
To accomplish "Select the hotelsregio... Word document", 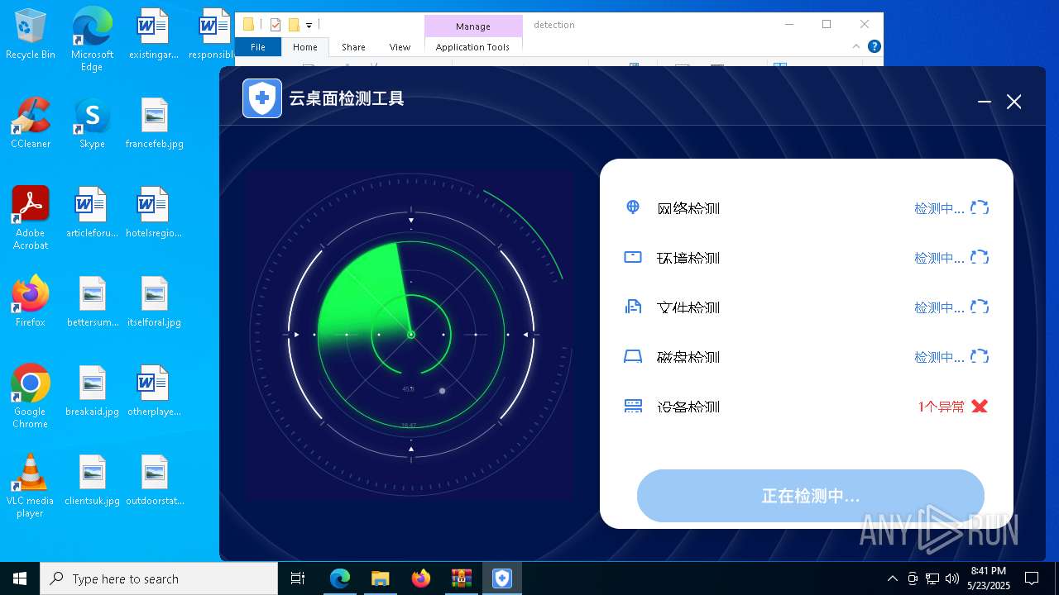I will click(x=154, y=213).
